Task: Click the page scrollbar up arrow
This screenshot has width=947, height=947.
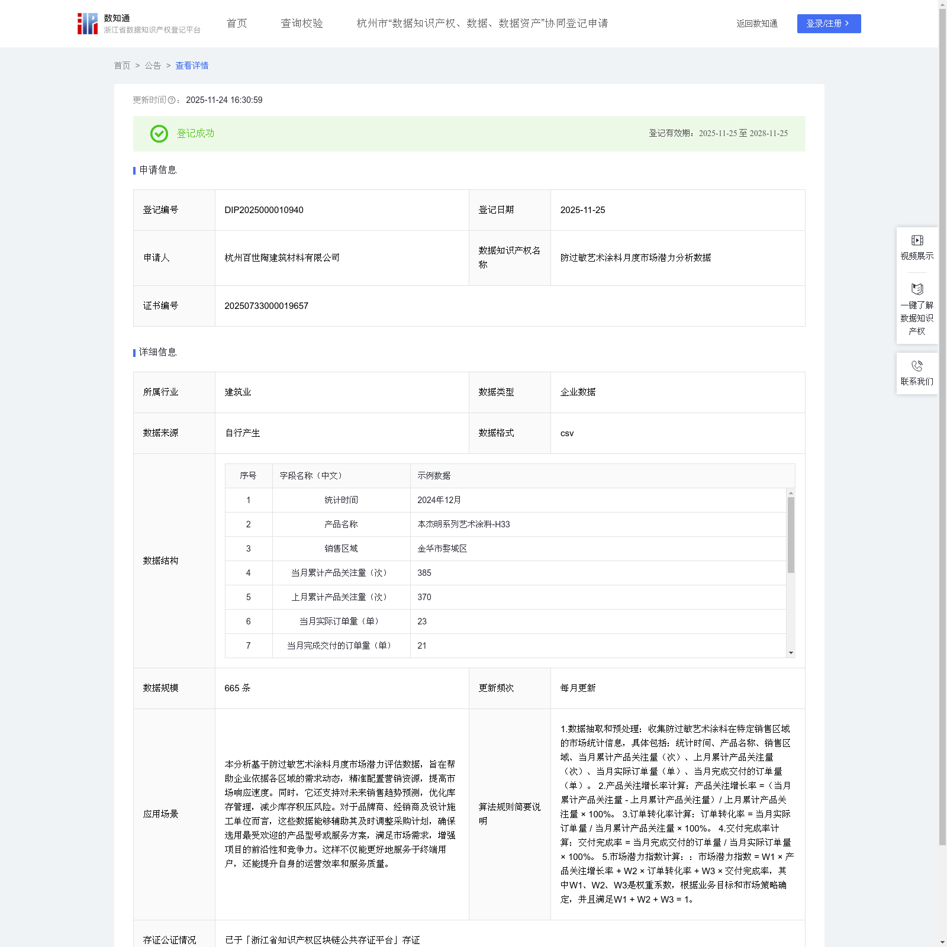Action: (942, 4)
